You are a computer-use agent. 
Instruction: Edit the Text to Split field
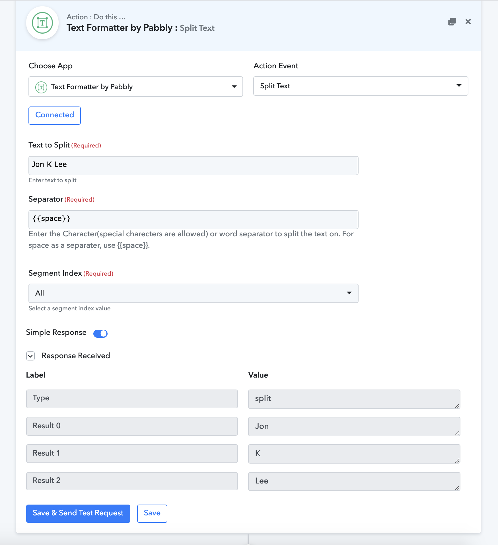tap(194, 165)
